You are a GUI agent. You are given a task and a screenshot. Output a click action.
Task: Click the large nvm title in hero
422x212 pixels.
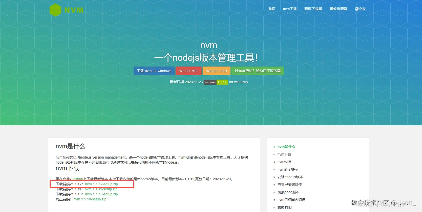[x=209, y=45]
